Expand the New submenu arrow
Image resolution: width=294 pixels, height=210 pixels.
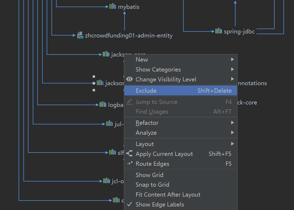pos(232,59)
